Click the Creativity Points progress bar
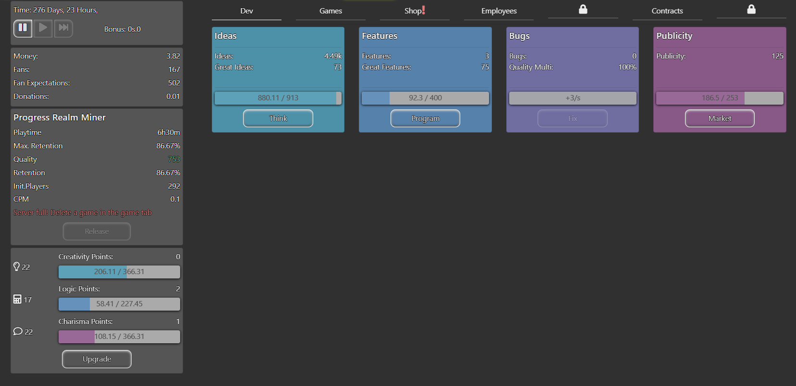Screen dimensions: 796x386 pyautogui.click(x=119, y=272)
